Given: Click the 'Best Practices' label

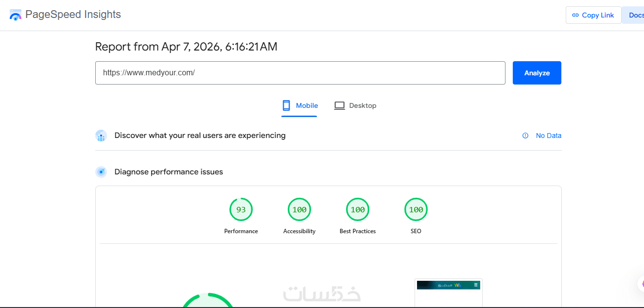Looking at the screenshot, I should tap(358, 231).
